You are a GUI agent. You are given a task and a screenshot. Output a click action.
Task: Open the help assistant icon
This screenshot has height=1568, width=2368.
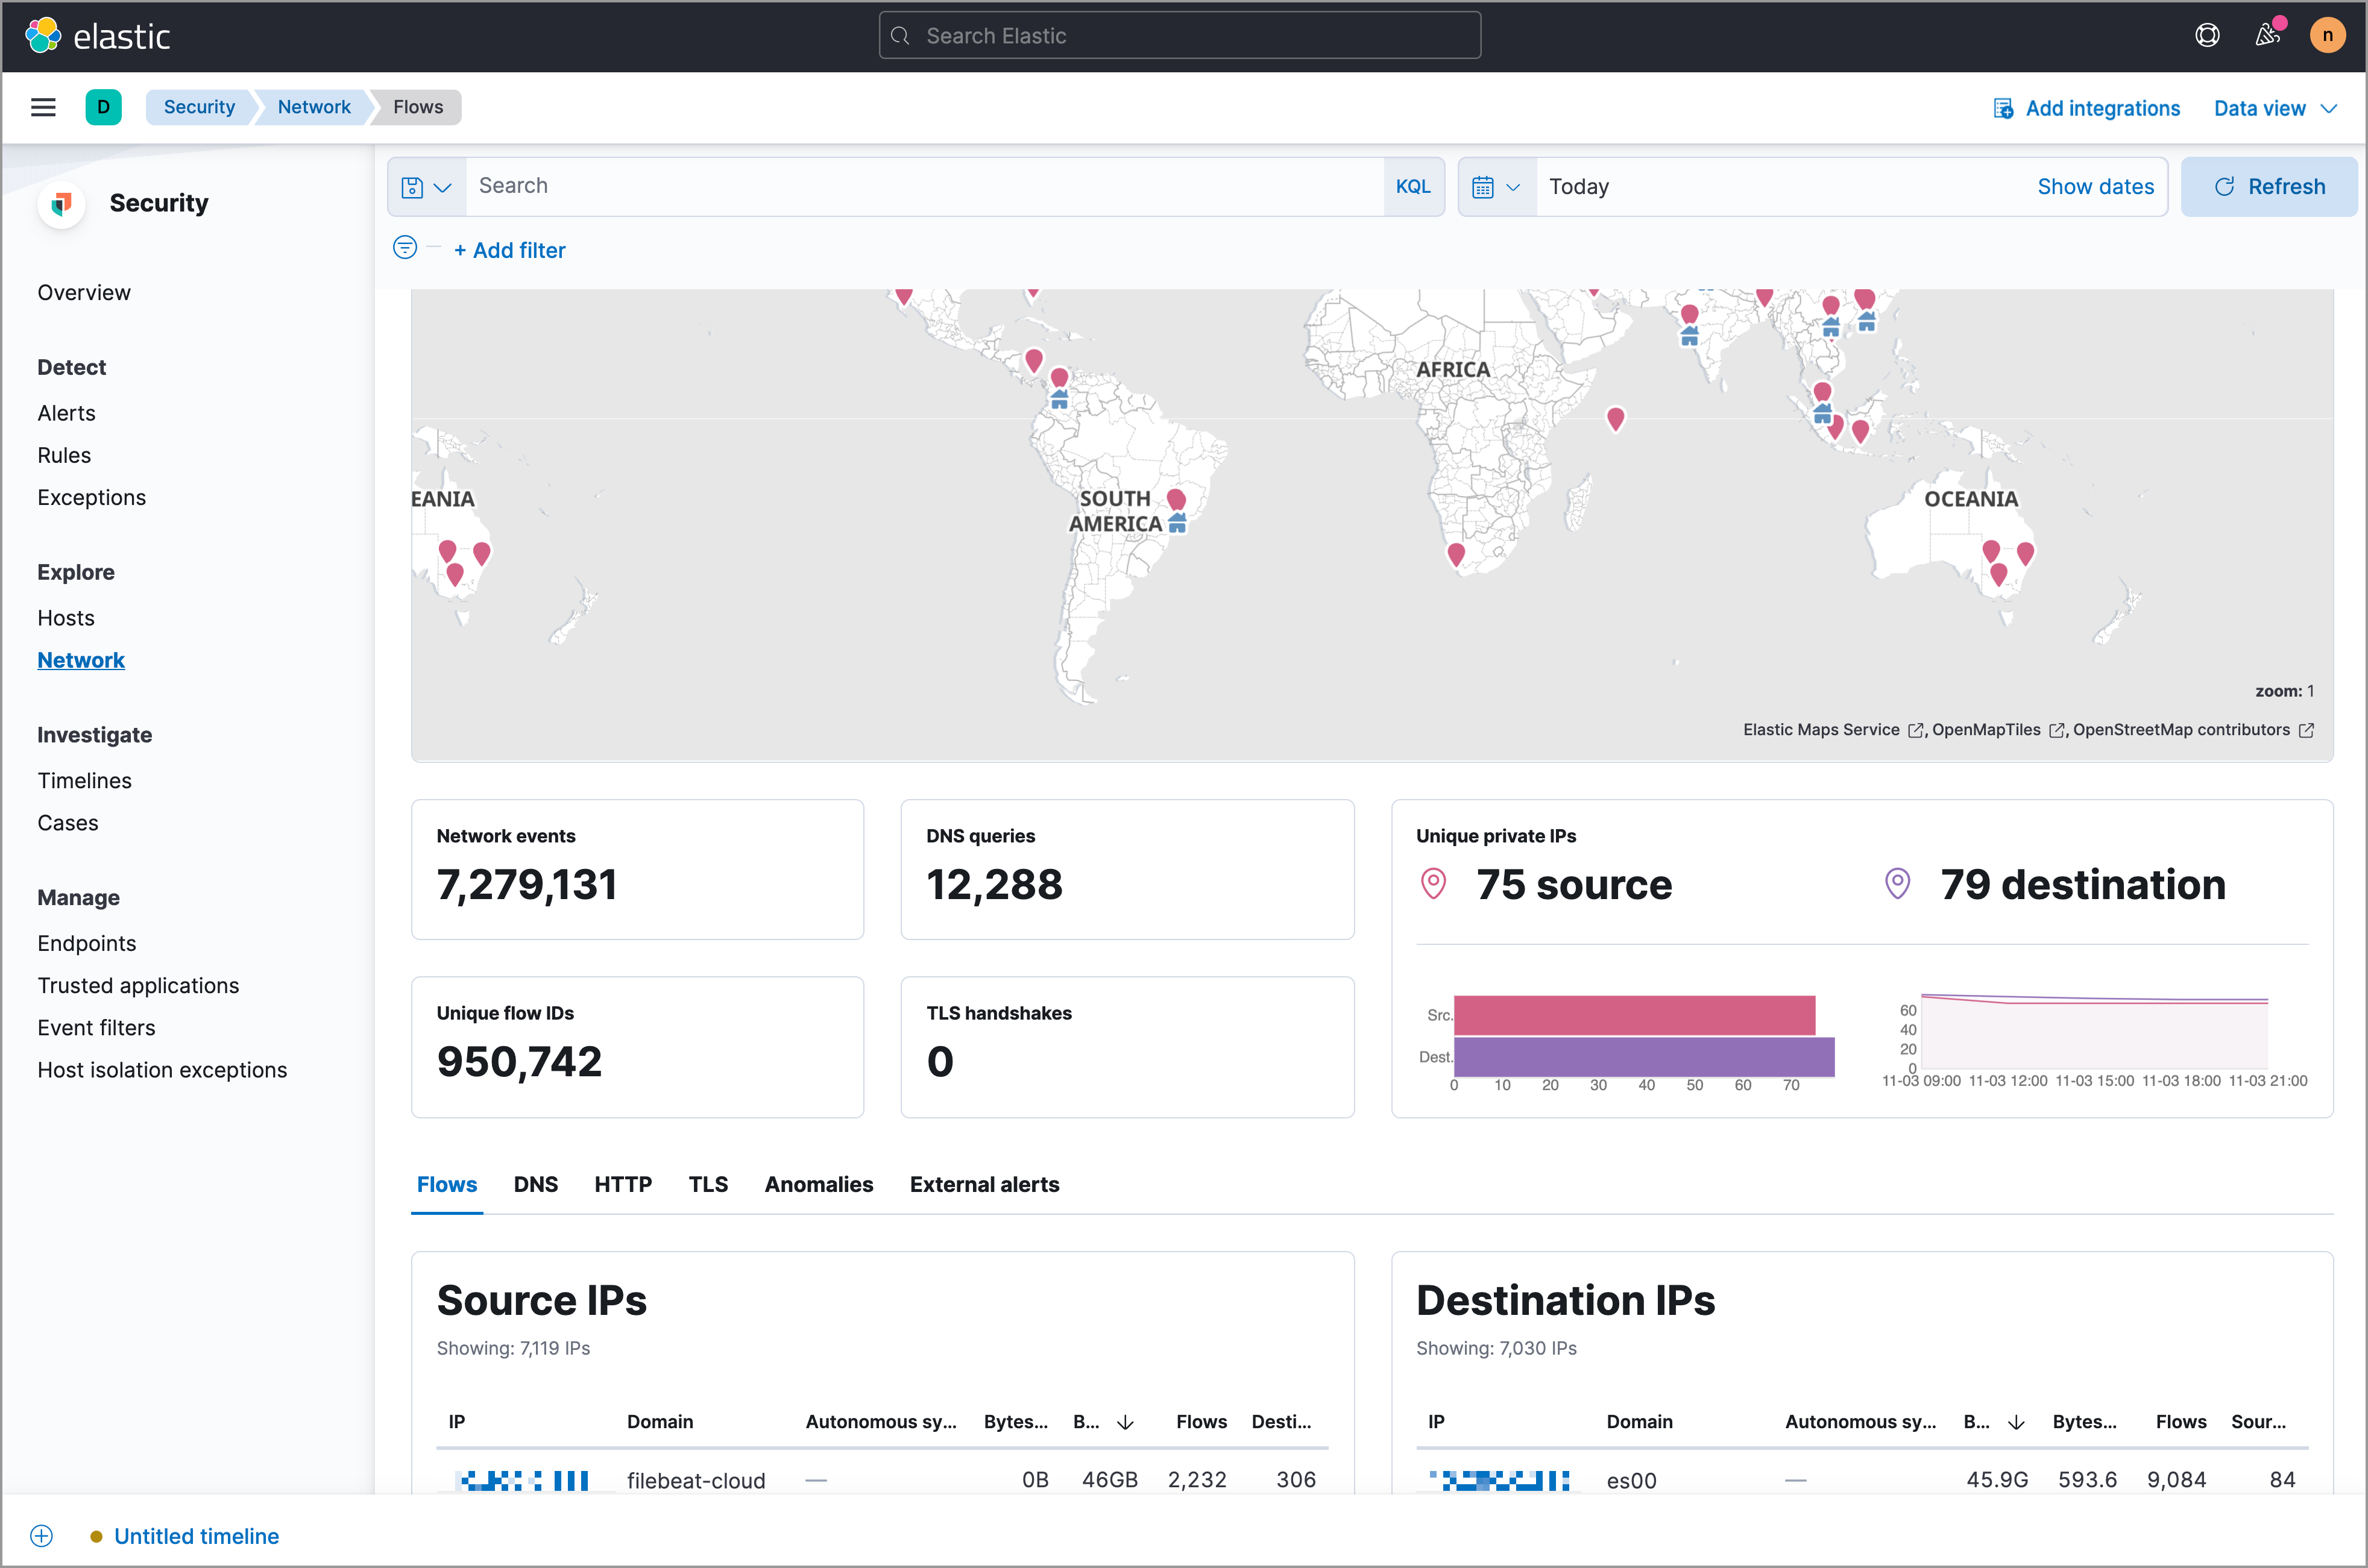tap(2207, 35)
